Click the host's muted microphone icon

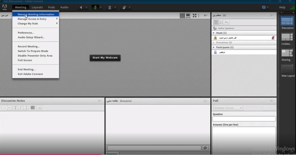[273, 38]
